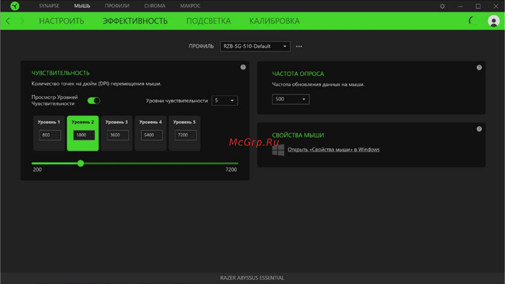
Task: Click the ЧАСТОТА ОПРОСА heading
Action: coord(298,74)
